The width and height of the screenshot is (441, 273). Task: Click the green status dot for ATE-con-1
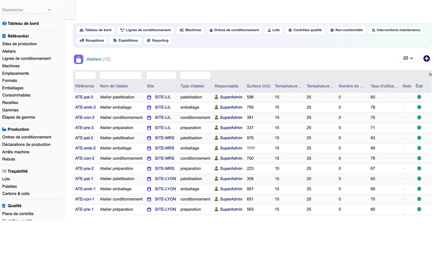point(419,199)
